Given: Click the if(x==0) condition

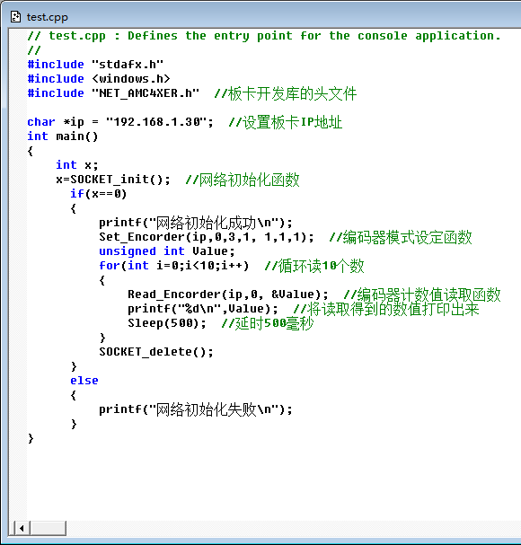Looking at the screenshot, I should click(x=99, y=194).
